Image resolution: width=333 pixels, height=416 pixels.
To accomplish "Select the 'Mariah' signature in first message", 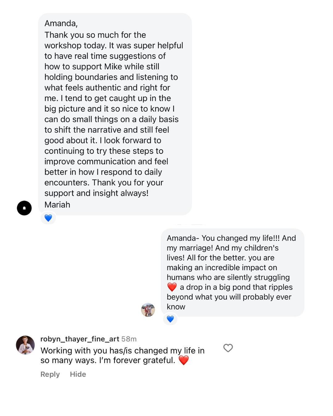I will click(x=57, y=205).
